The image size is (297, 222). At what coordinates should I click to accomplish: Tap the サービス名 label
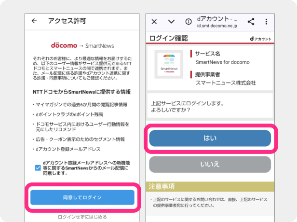point(207,54)
